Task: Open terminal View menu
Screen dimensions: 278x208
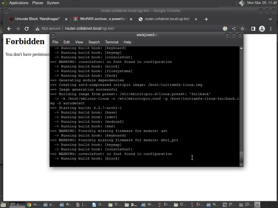Action: pos(79,42)
